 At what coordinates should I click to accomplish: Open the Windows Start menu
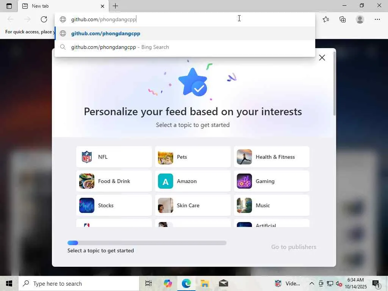coord(9,283)
